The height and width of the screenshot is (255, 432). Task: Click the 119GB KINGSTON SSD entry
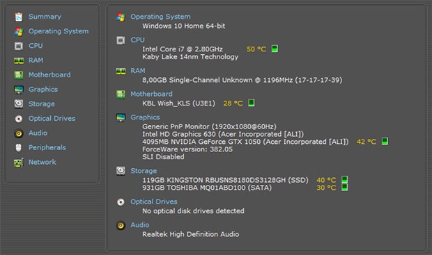click(225, 180)
